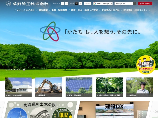This screenshot has width=158, height=118.
Task: Select the fifth slideshow dot
Action: 17,70
